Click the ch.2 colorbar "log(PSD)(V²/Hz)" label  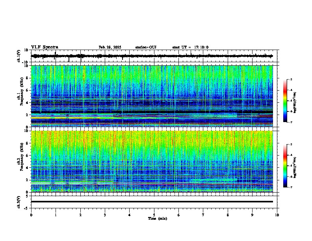[x=295, y=167]
